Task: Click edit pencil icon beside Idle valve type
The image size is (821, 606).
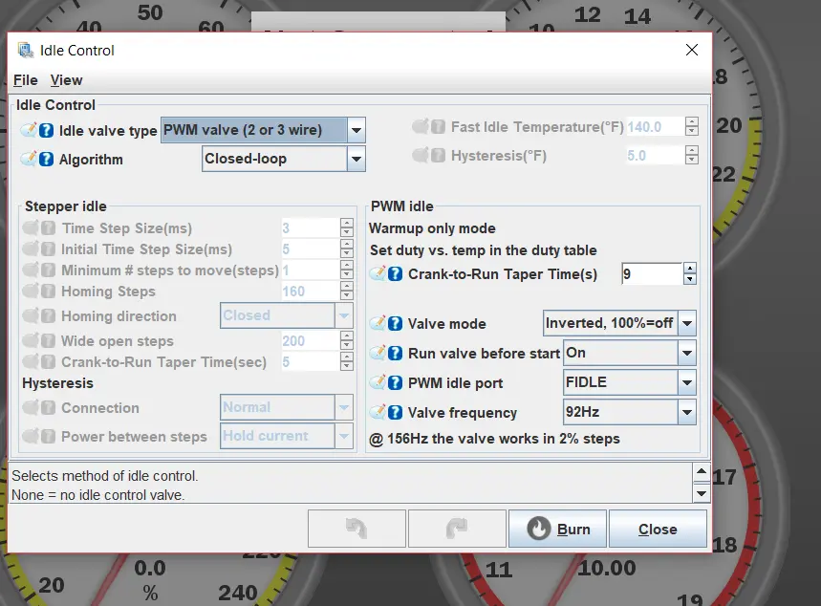Action: 30,130
